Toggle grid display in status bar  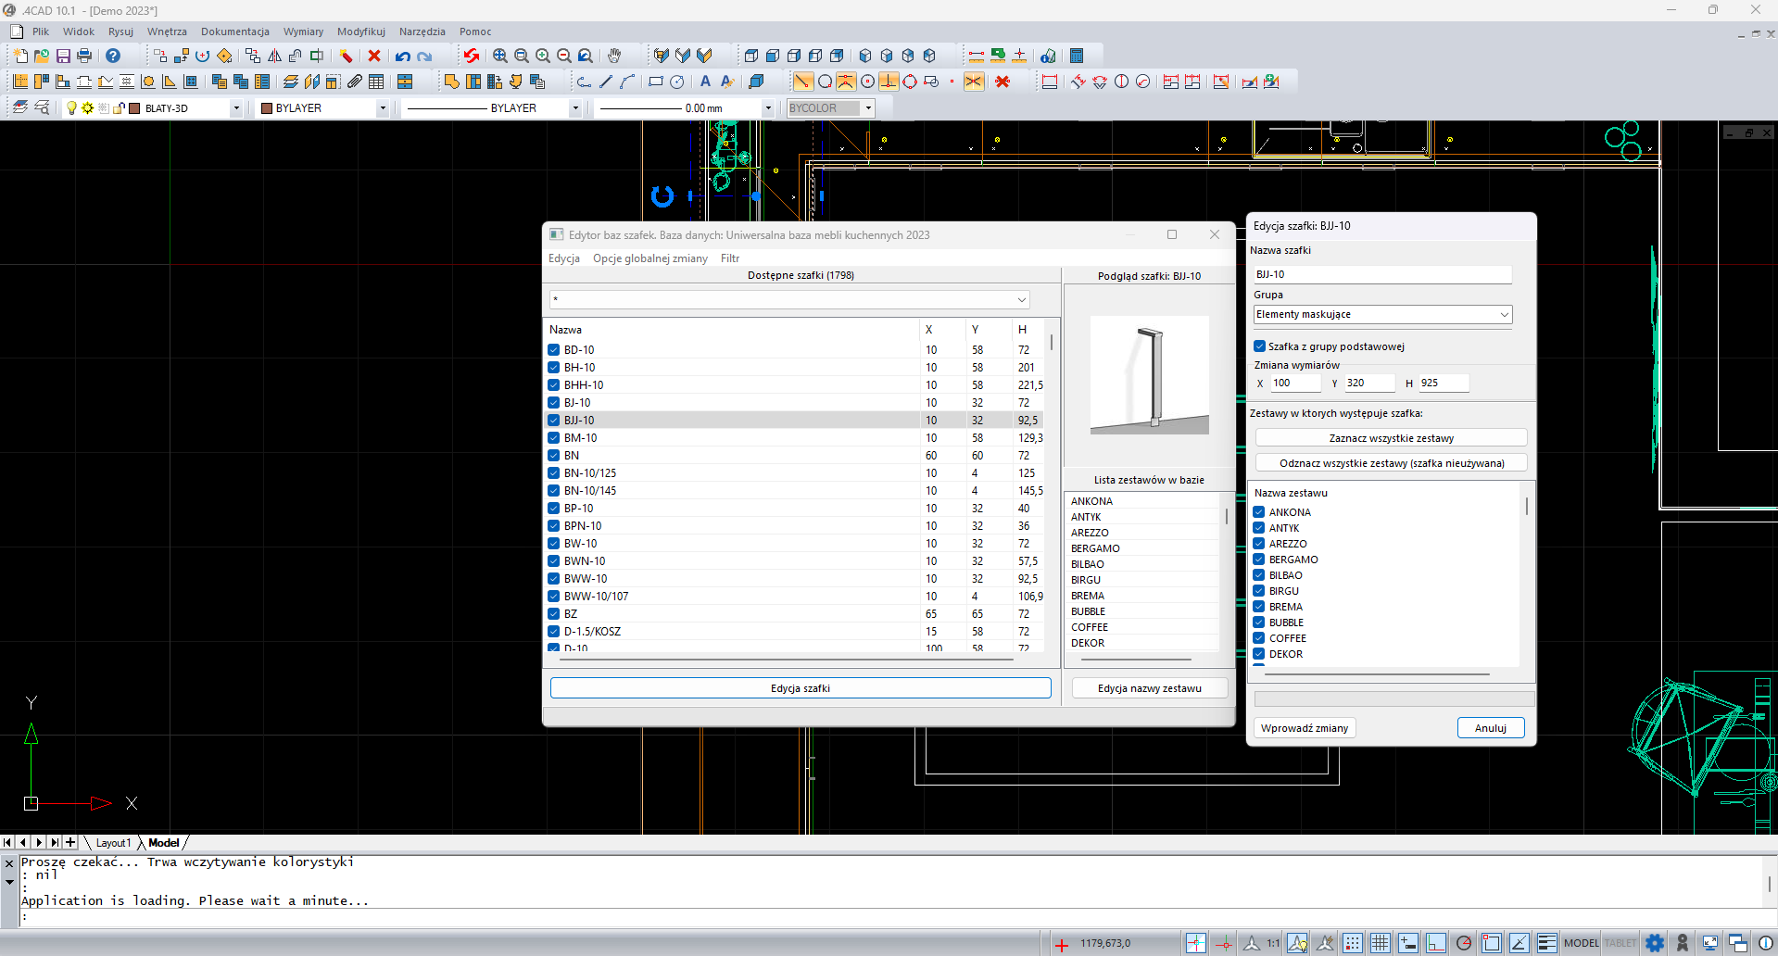coord(1380,943)
